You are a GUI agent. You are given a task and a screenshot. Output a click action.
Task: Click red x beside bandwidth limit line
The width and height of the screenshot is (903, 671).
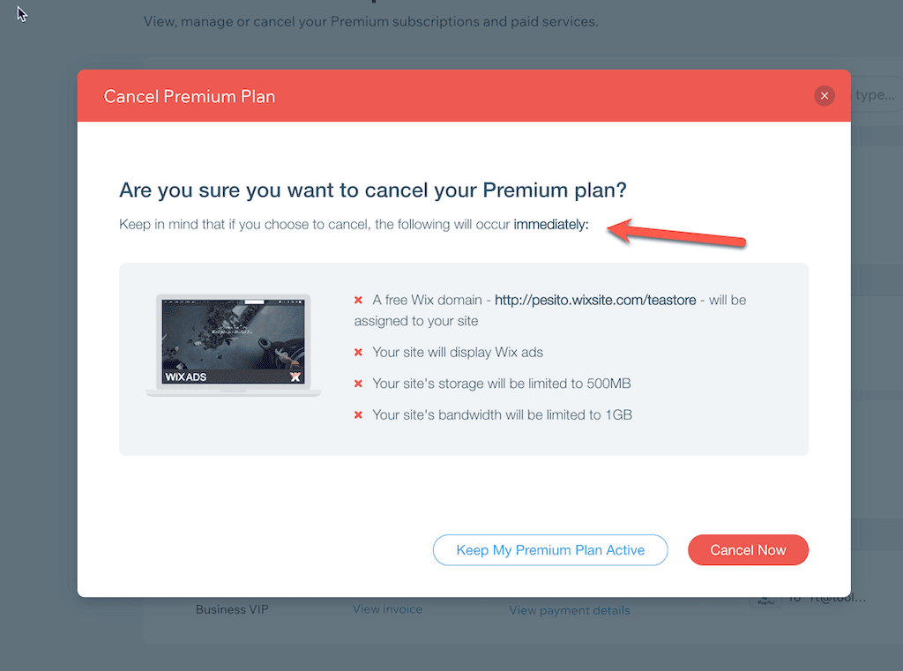358,414
